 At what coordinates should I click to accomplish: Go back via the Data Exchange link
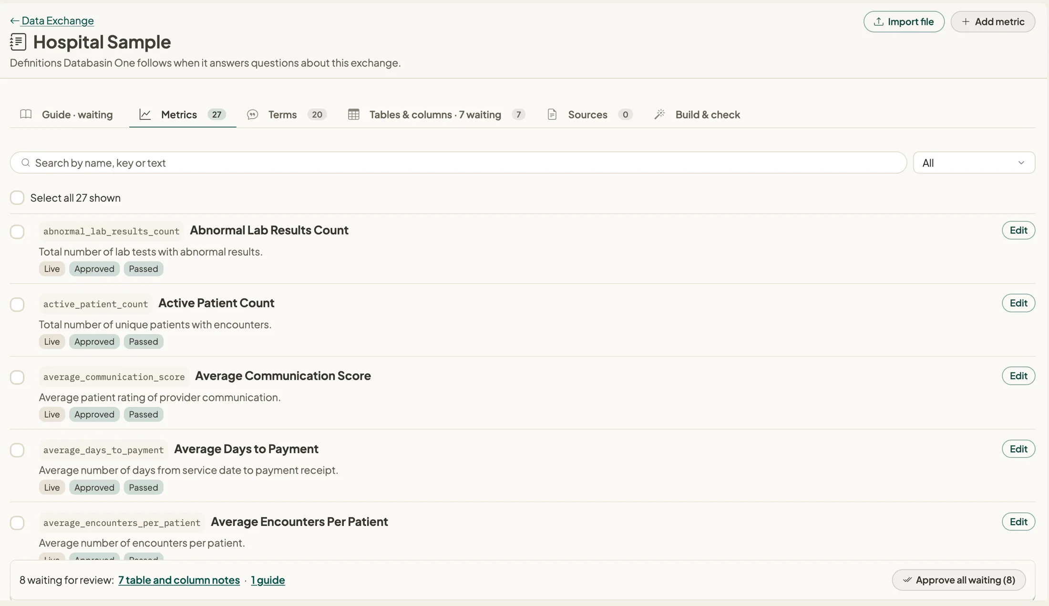(58, 20)
